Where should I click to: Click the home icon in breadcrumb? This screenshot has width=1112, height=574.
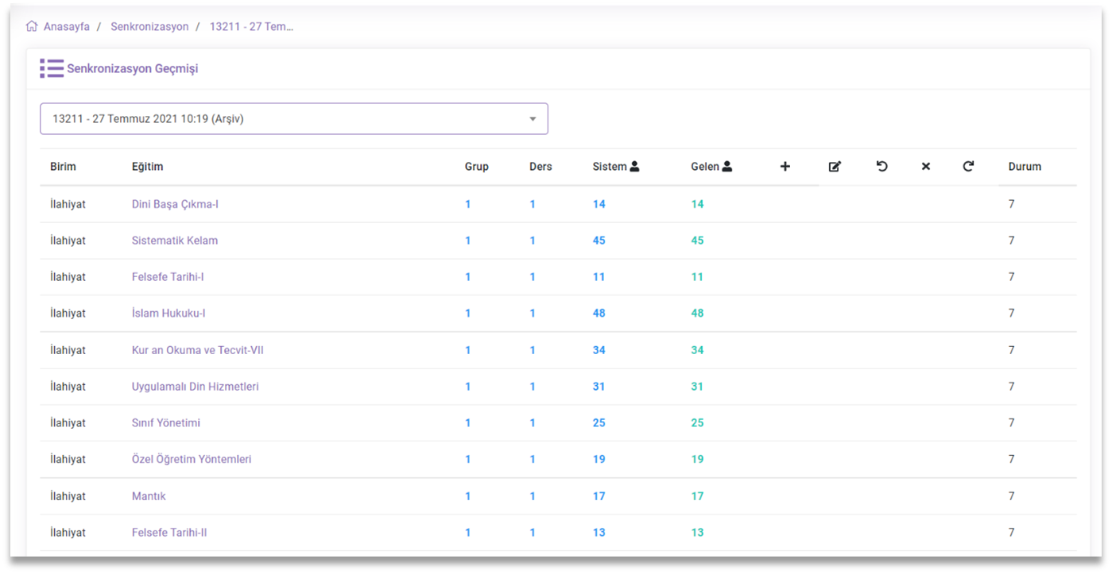click(32, 26)
